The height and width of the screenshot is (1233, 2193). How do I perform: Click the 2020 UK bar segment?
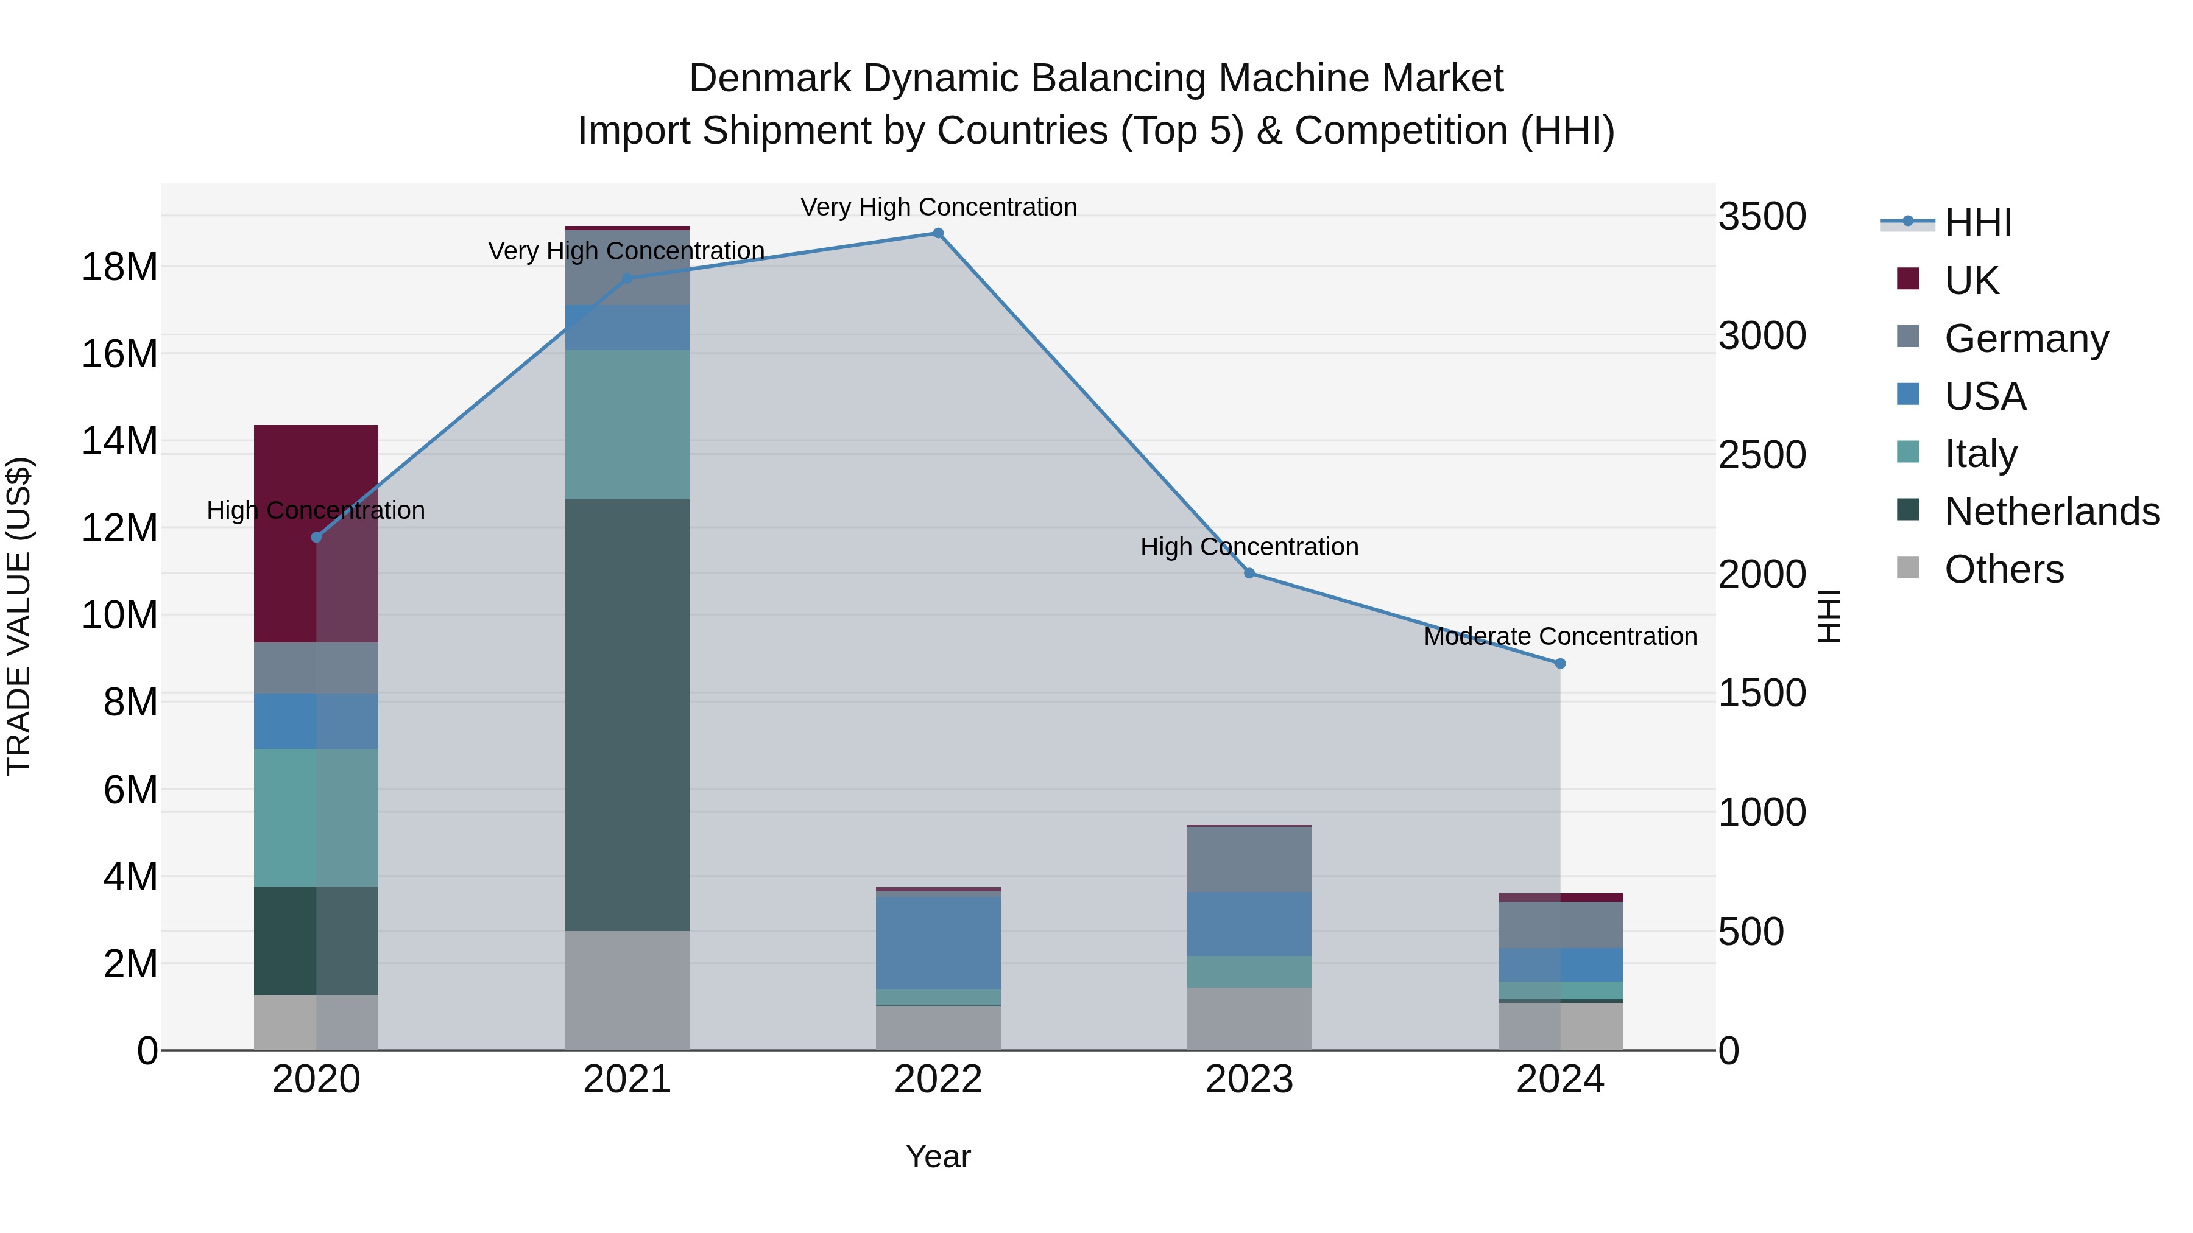[x=316, y=533]
